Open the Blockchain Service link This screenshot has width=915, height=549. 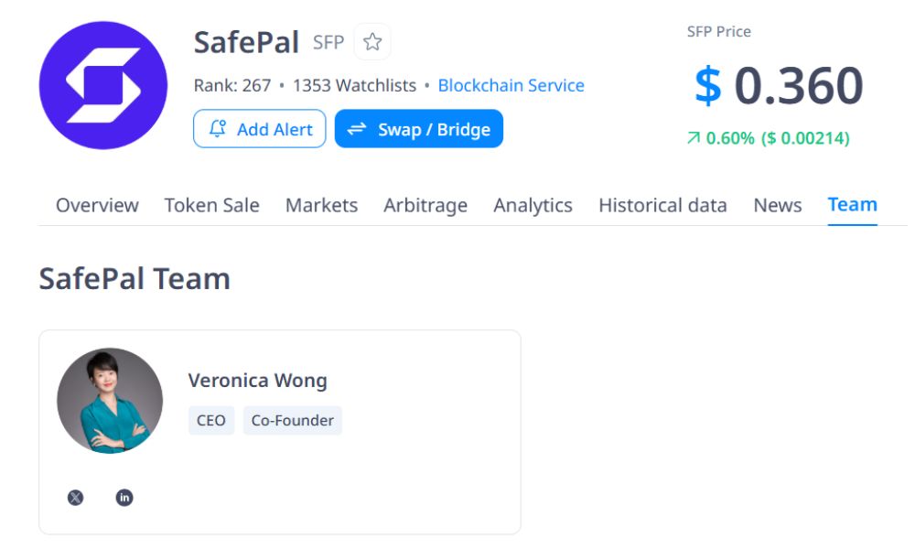coord(511,85)
